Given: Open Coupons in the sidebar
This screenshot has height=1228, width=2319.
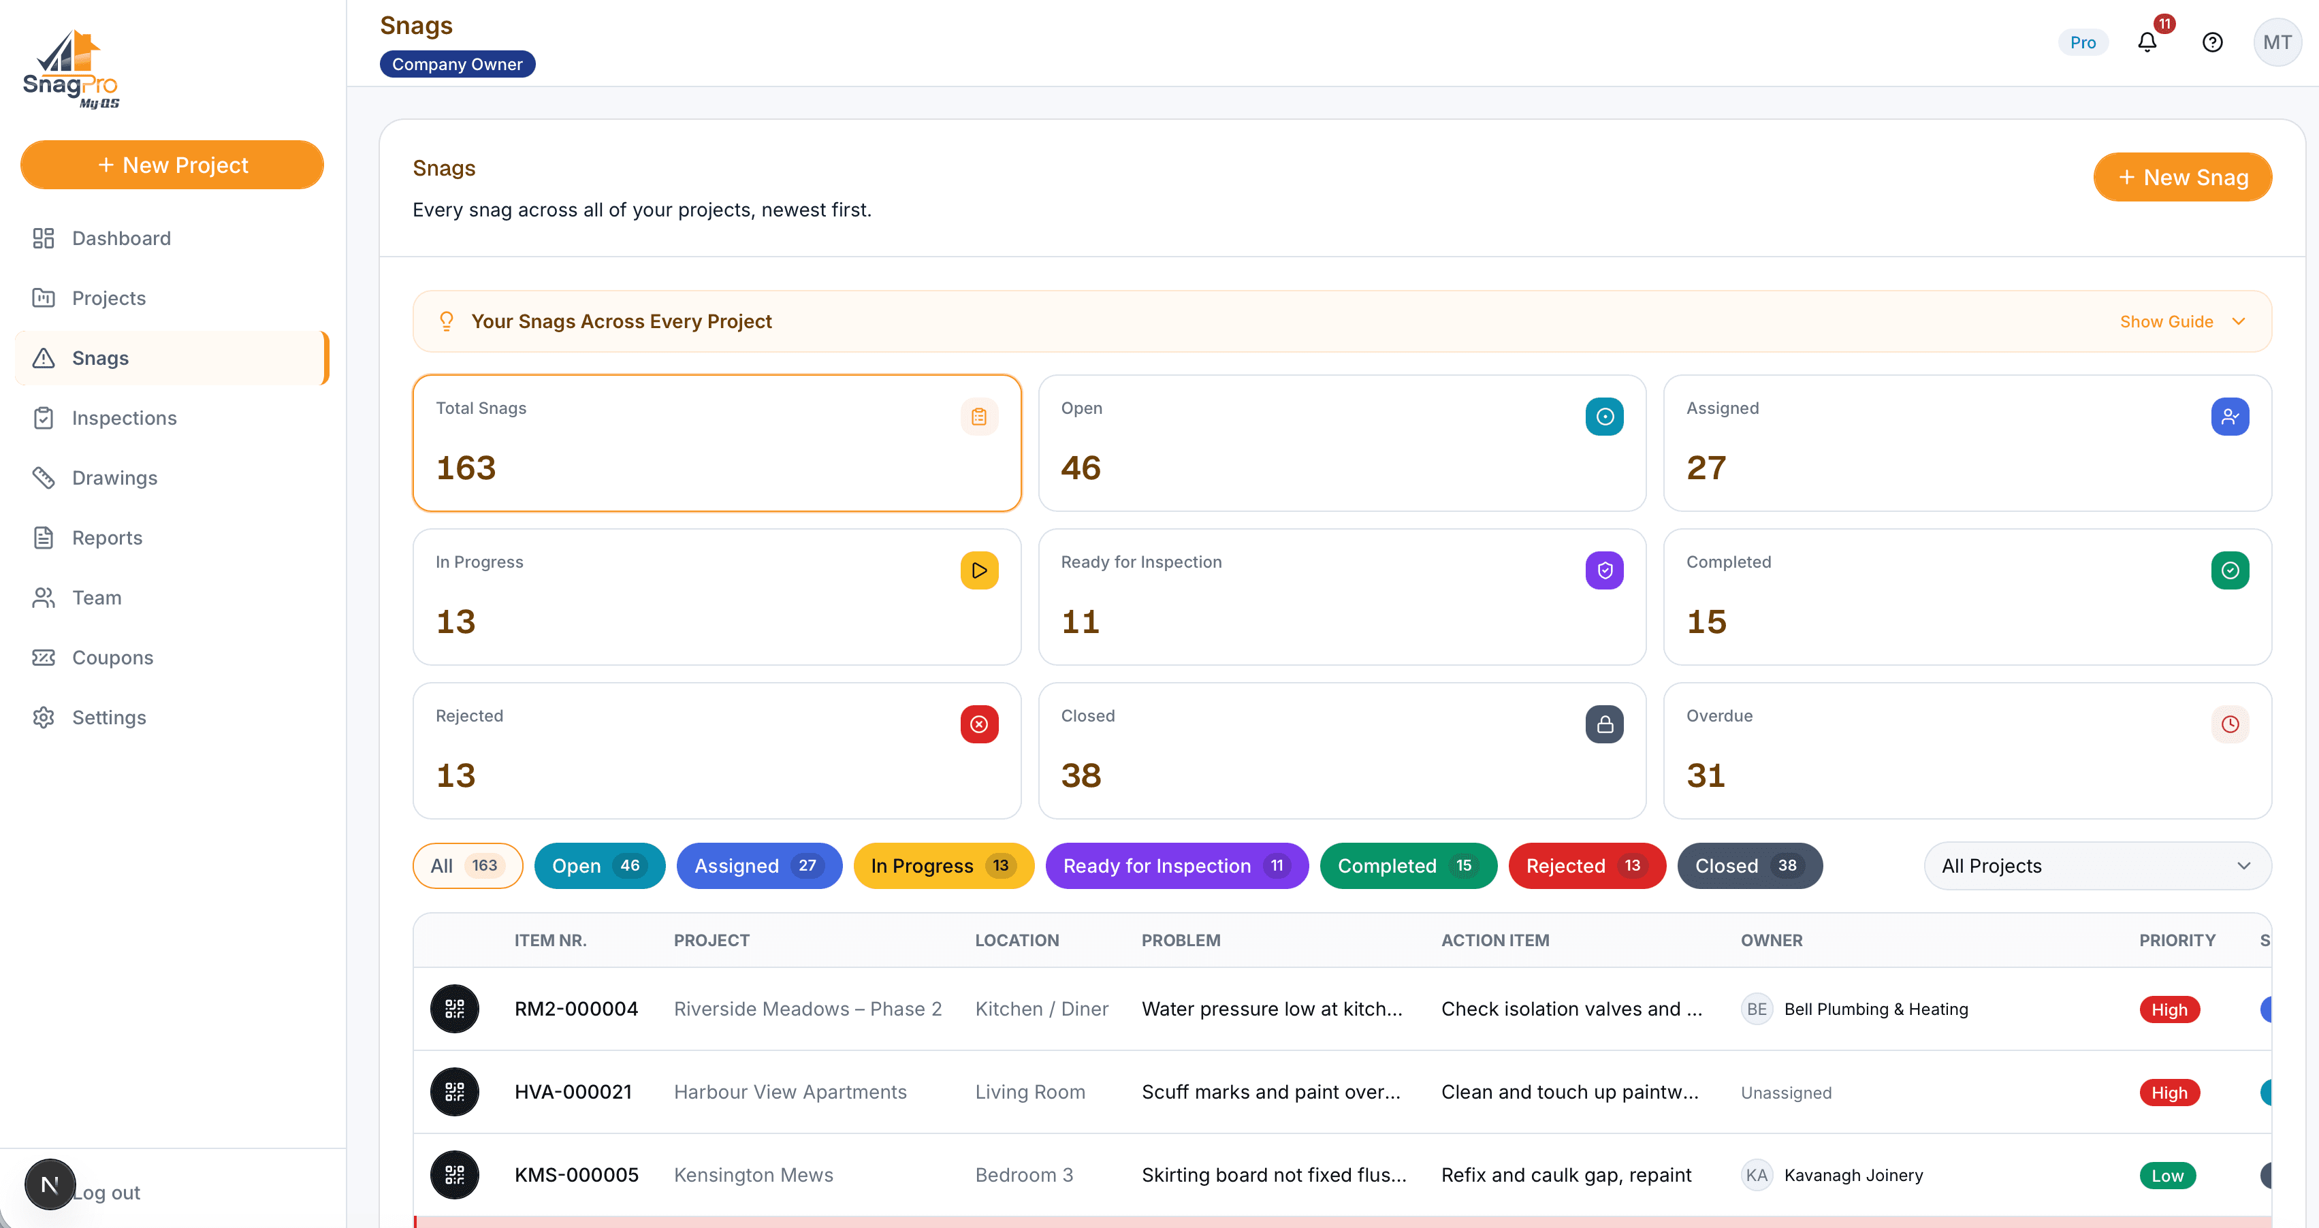Looking at the screenshot, I should (x=171, y=657).
